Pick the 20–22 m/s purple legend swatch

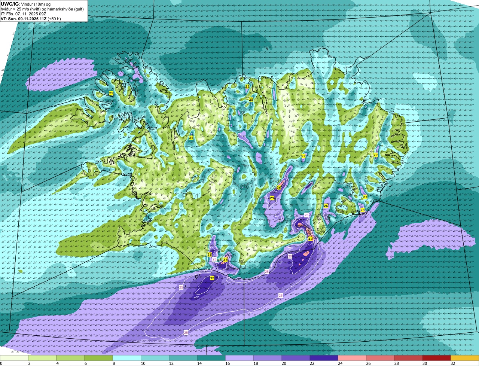pos(296,358)
